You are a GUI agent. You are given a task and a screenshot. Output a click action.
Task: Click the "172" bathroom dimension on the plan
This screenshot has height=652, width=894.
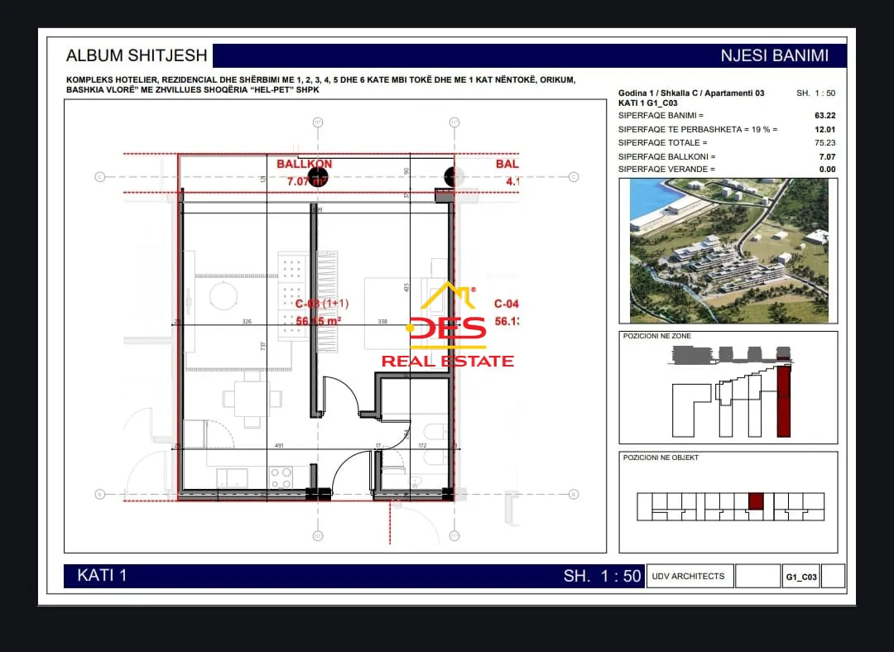pos(422,445)
